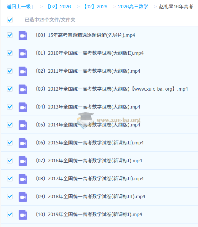198x227 pixels.
Task: Click video icon for 2017年 新课标II file
Action: click(x=23, y=179)
